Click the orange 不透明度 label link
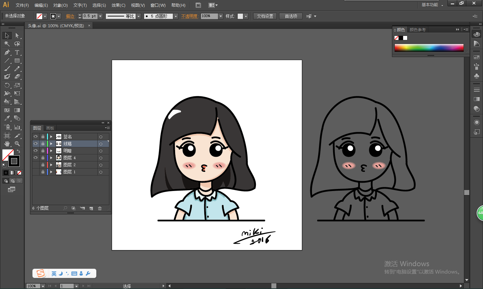The width and height of the screenshot is (483, 289). click(190, 16)
